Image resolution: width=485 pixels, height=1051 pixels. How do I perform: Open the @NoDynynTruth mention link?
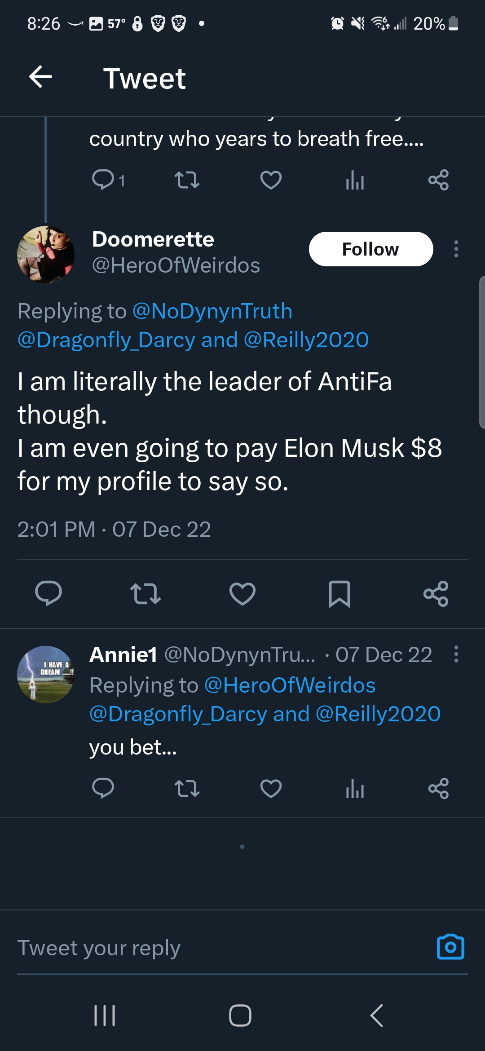pyautogui.click(x=212, y=311)
